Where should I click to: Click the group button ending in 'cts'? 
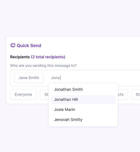(123, 95)
